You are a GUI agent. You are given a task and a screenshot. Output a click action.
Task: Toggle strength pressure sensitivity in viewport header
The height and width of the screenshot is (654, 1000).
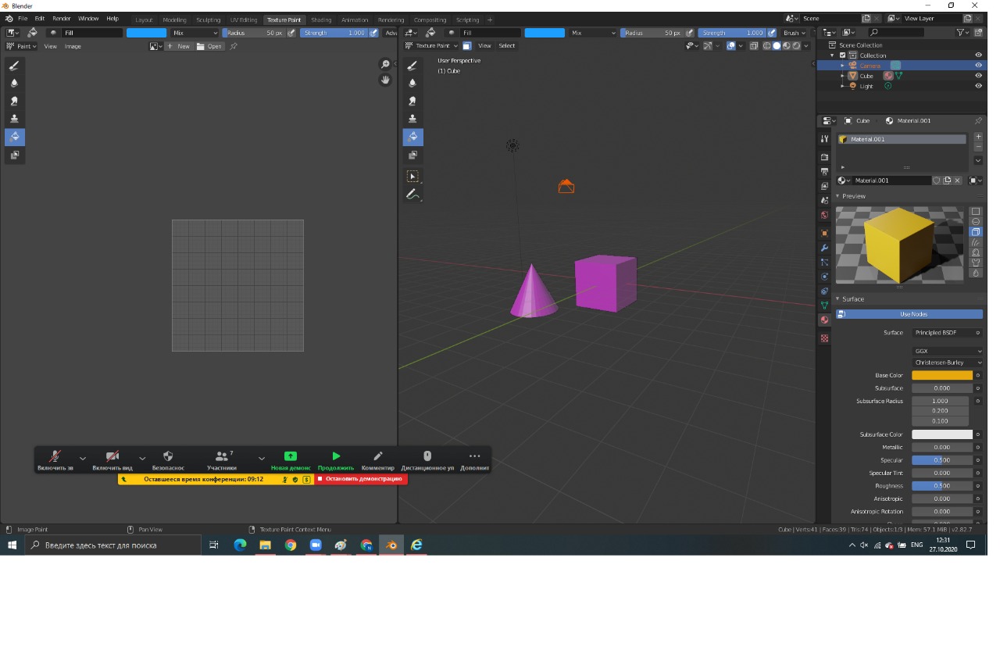pos(771,33)
